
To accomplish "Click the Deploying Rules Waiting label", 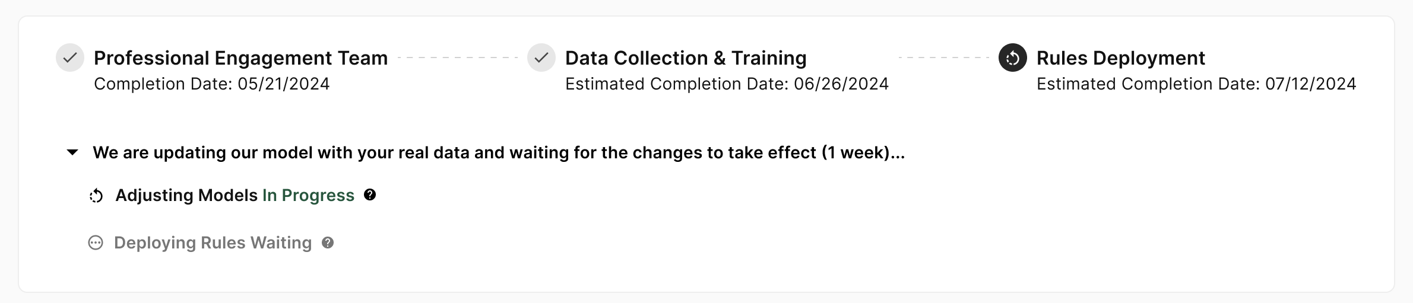I will pos(213,243).
